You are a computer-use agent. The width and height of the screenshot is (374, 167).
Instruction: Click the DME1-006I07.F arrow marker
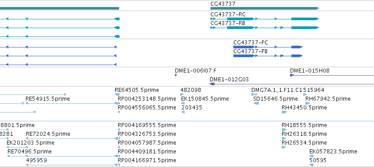pyautogui.click(x=176, y=75)
